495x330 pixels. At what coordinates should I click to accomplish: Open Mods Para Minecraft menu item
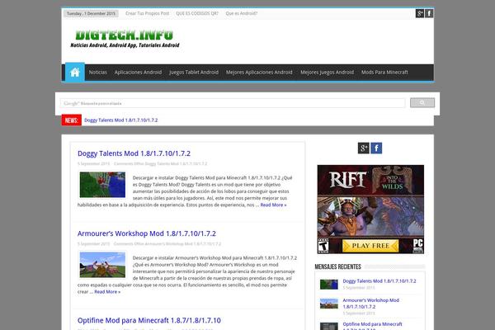point(384,73)
